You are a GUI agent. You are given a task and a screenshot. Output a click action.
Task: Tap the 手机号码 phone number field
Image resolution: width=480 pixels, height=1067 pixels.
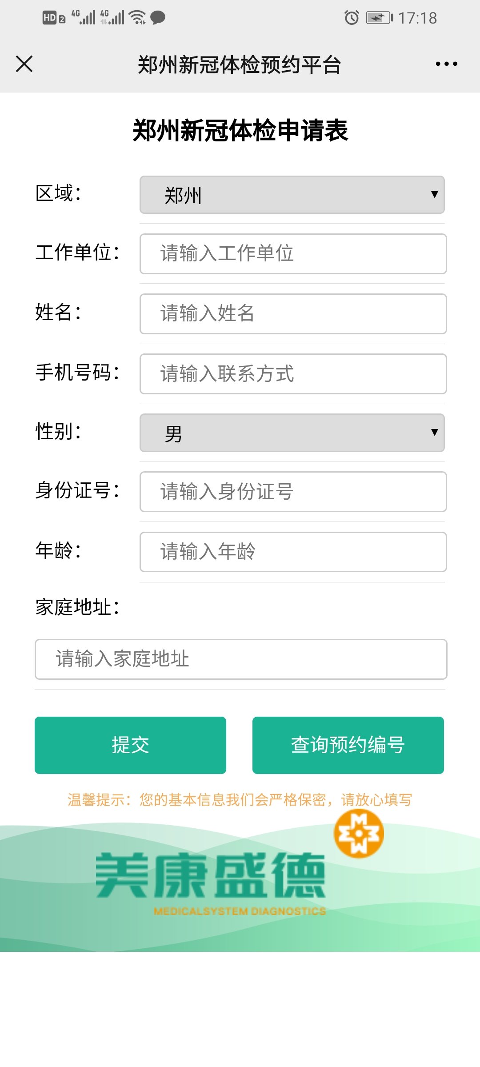(293, 374)
